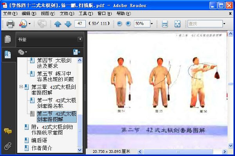Click document horizontal scroll left arrow
Viewport: 235px width, 156px height.
pyautogui.click(x=140, y=152)
